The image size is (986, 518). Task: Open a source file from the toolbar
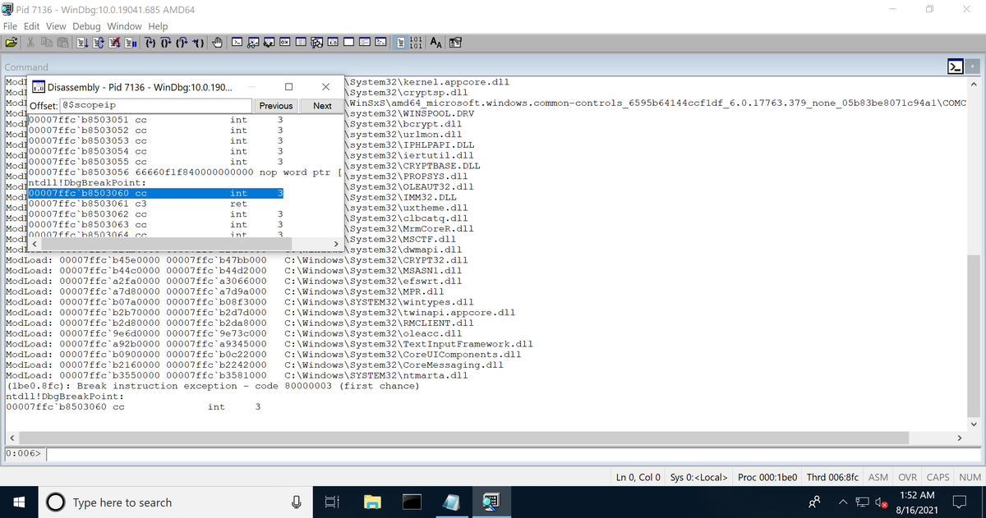coord(12,42)
